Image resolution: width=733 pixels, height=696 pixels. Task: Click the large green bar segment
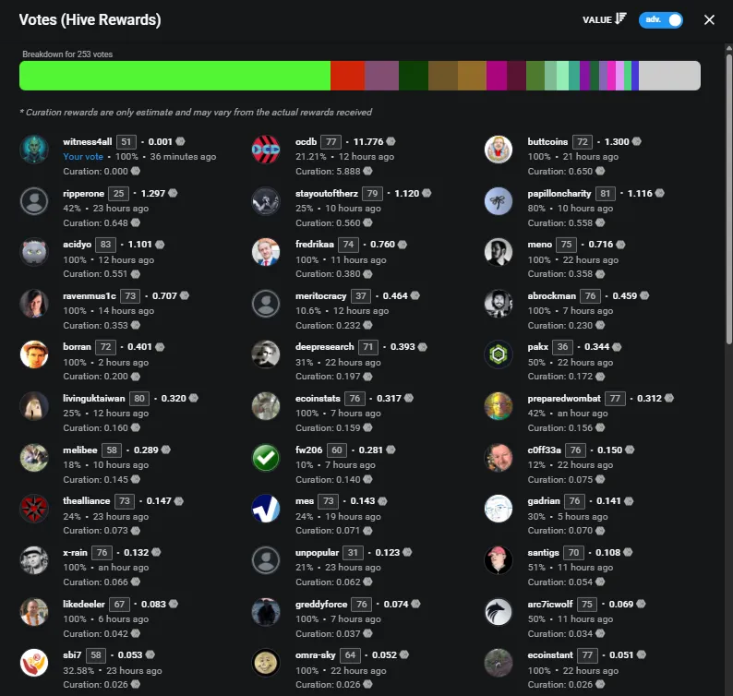tap(174, 76)
